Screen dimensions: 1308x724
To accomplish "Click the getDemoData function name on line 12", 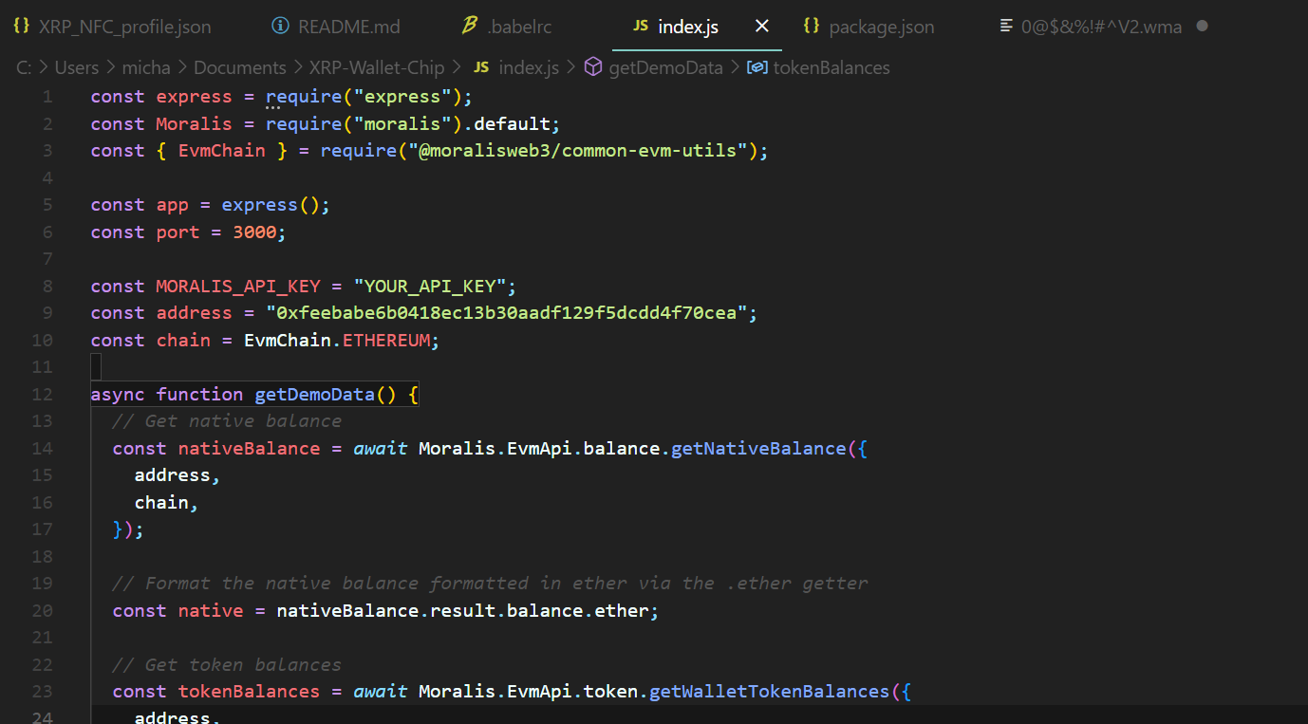I will (315, 394).
